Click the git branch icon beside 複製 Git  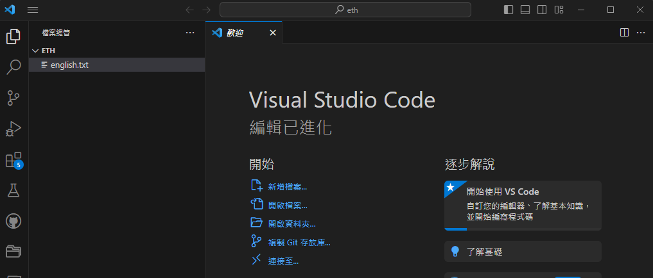(256, 241)
